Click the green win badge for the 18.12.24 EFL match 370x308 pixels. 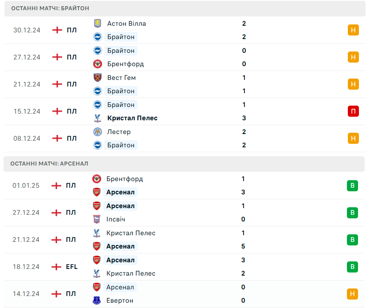tap(352, 267)
